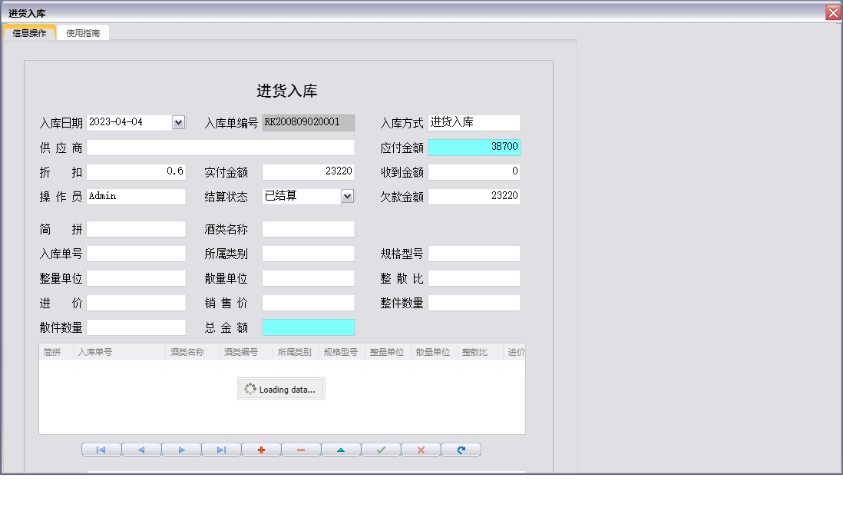
Task: Click the Loading data progress indicator
Action: click(281, 388)
